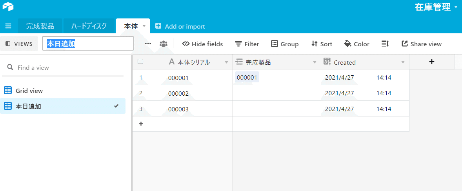Image resolution: width=462 pixels, height=191 pixels.
Task: Expand the Created column dropdown
Action: (x=403, y=62)
